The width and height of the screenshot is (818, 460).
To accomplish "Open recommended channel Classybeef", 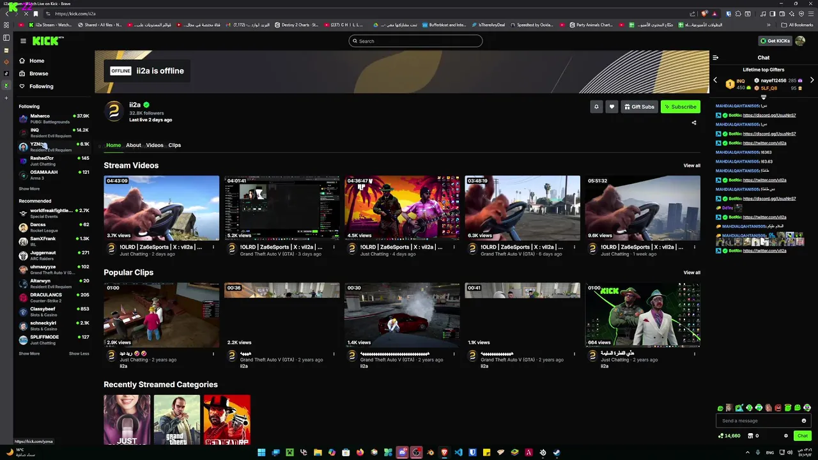I will (54, 312).
